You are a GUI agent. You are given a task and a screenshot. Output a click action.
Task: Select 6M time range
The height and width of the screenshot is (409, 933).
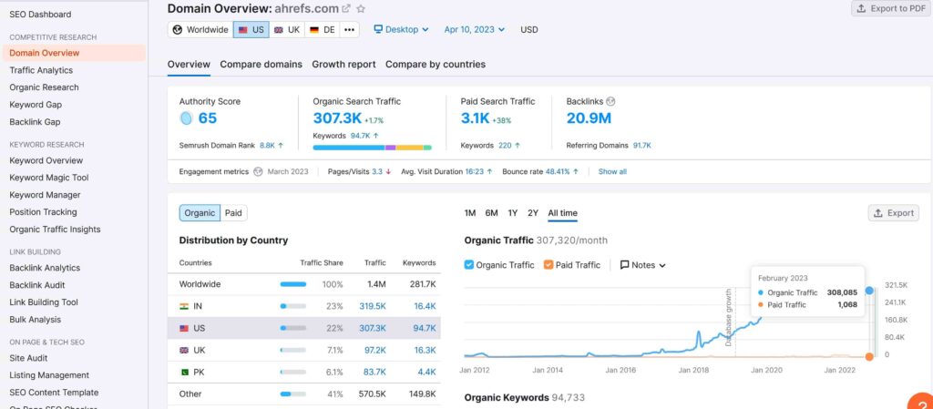(491, 213)
